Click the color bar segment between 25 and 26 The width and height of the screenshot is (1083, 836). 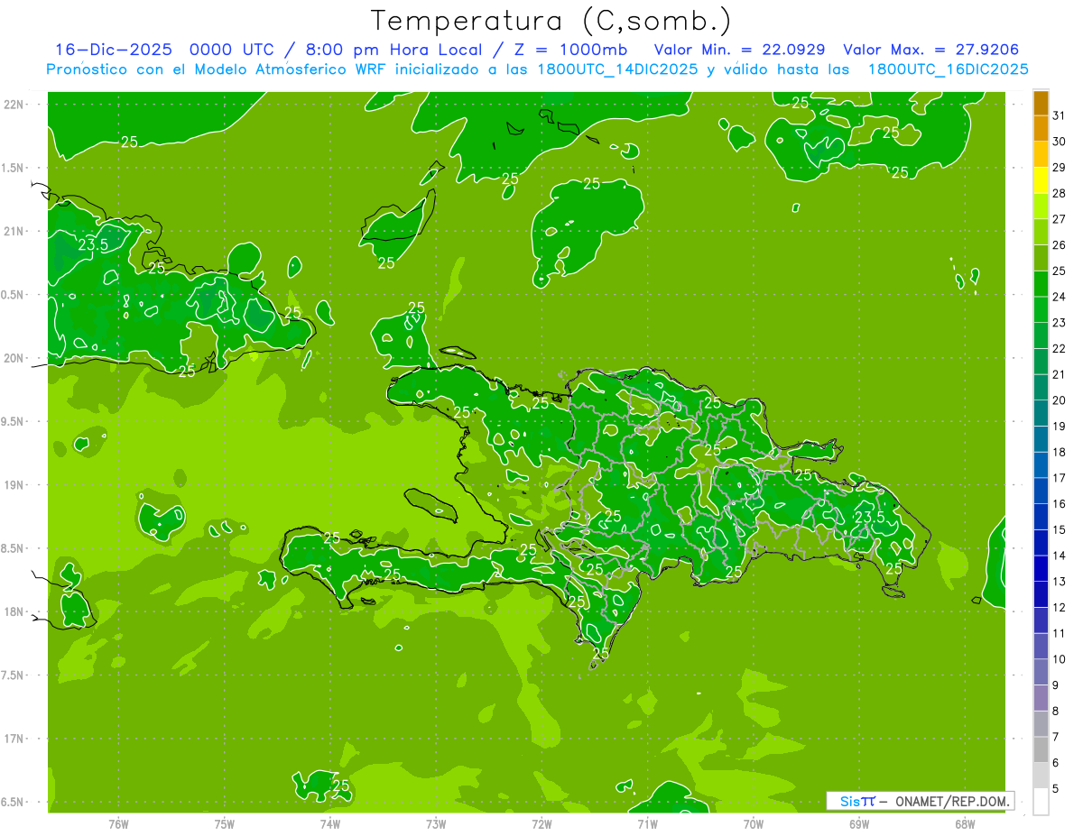[1041, 258]
